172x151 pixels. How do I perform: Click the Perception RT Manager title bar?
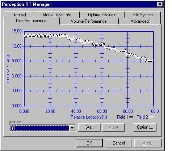tap(79, 4)
